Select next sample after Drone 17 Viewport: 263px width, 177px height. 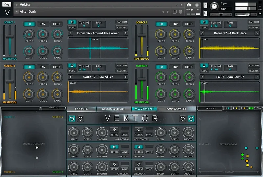[257, 33]
